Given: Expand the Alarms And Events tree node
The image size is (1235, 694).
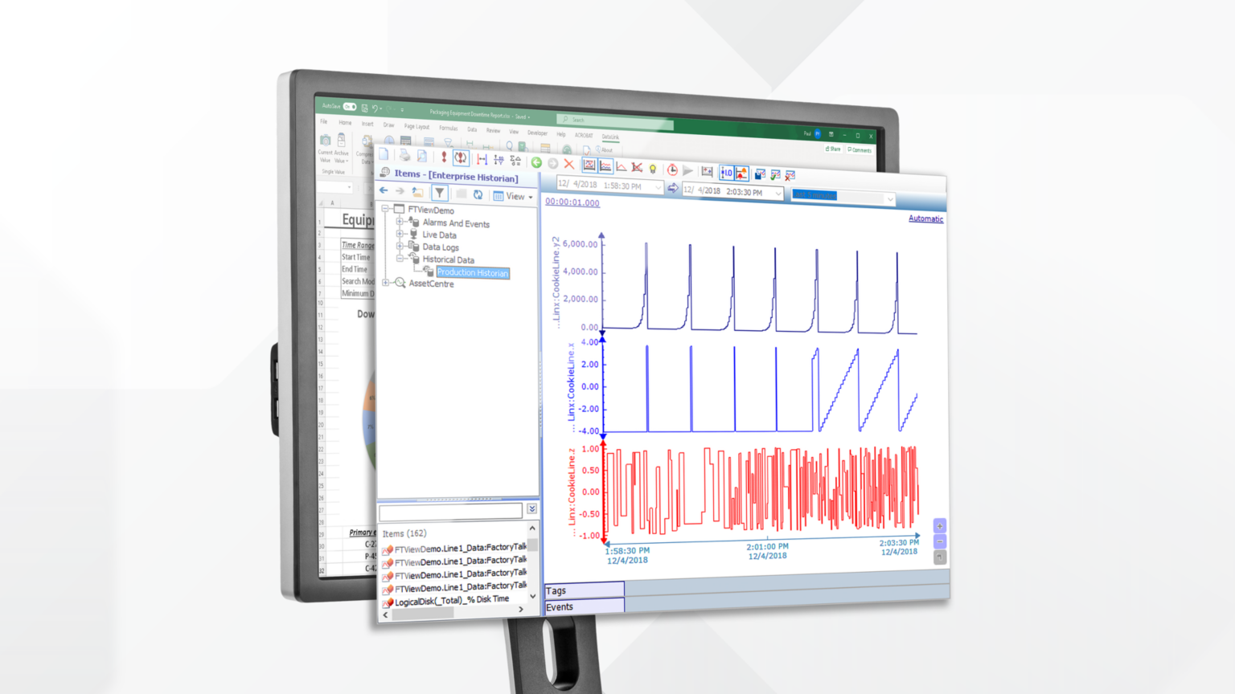Looking at the screenshot, I should tap(400, 222).
